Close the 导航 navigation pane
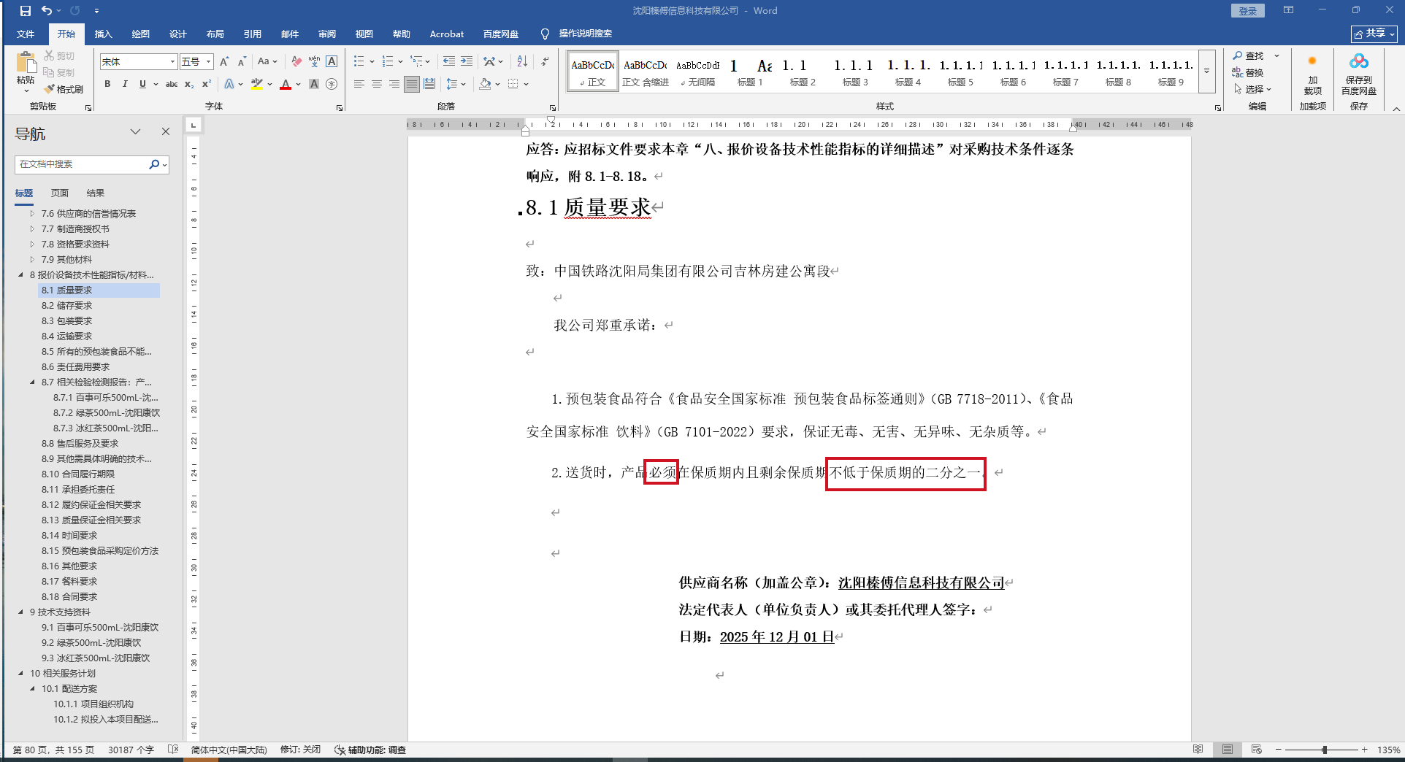Viewport: 1405px width, 762px height. (x=166, y=131)
